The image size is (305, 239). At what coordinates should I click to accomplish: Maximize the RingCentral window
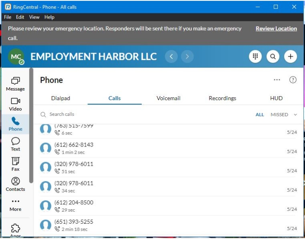[276, 7]
